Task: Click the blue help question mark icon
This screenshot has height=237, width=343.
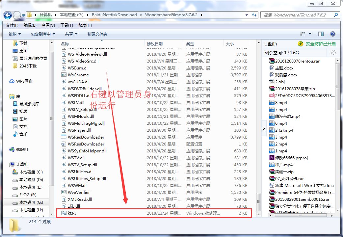Action: (332, 34)
